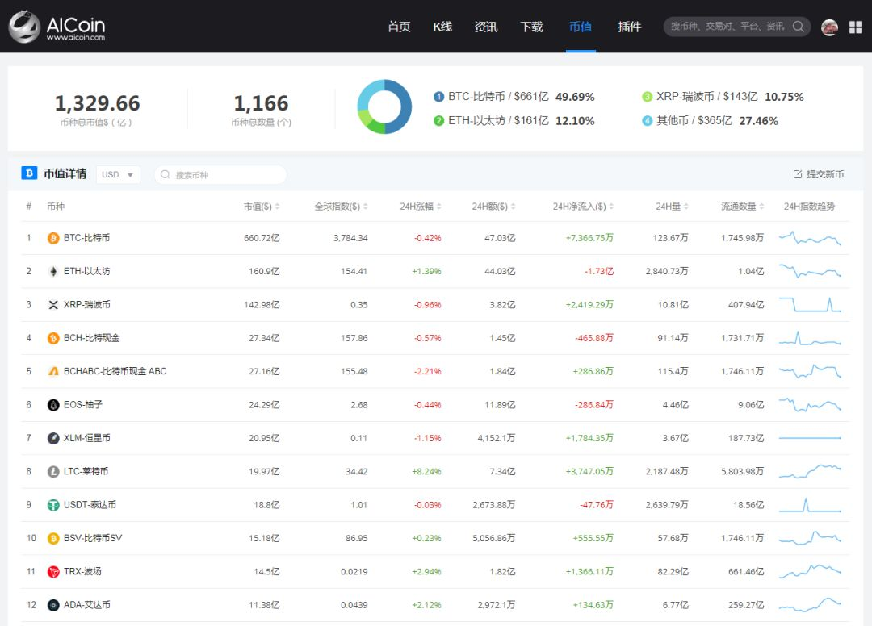This screenshot has height=626, width=872.
Task: Open the TRX-波场 coin name link
Action: [x=82, y=571]
